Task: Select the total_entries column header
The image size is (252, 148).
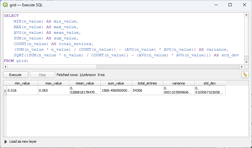Action: (x=147, y=83)
